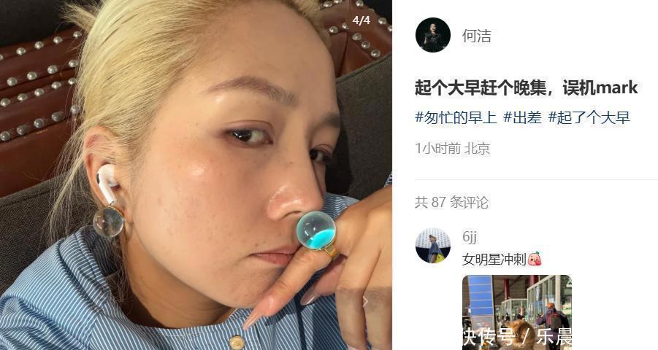Click the 北京 location label

click(x=477, y=148)
